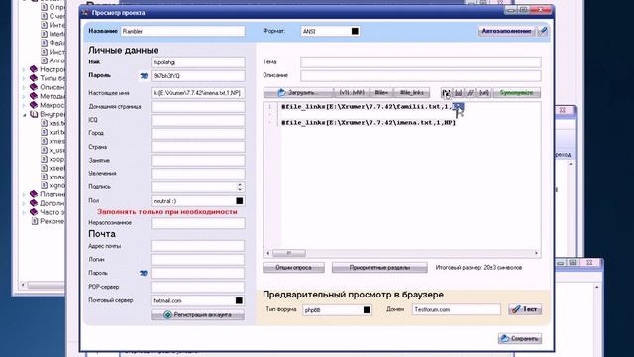
Task: Apply the [u] underline tag
Action: point(458,93)
